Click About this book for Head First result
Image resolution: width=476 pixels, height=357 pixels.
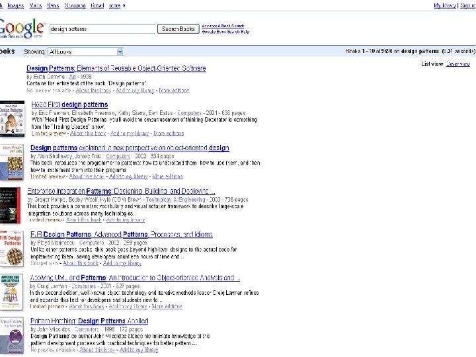click(x=88, y=134)
